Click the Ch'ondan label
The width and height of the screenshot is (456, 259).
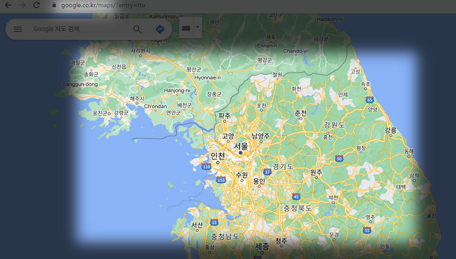click(156, 106)
